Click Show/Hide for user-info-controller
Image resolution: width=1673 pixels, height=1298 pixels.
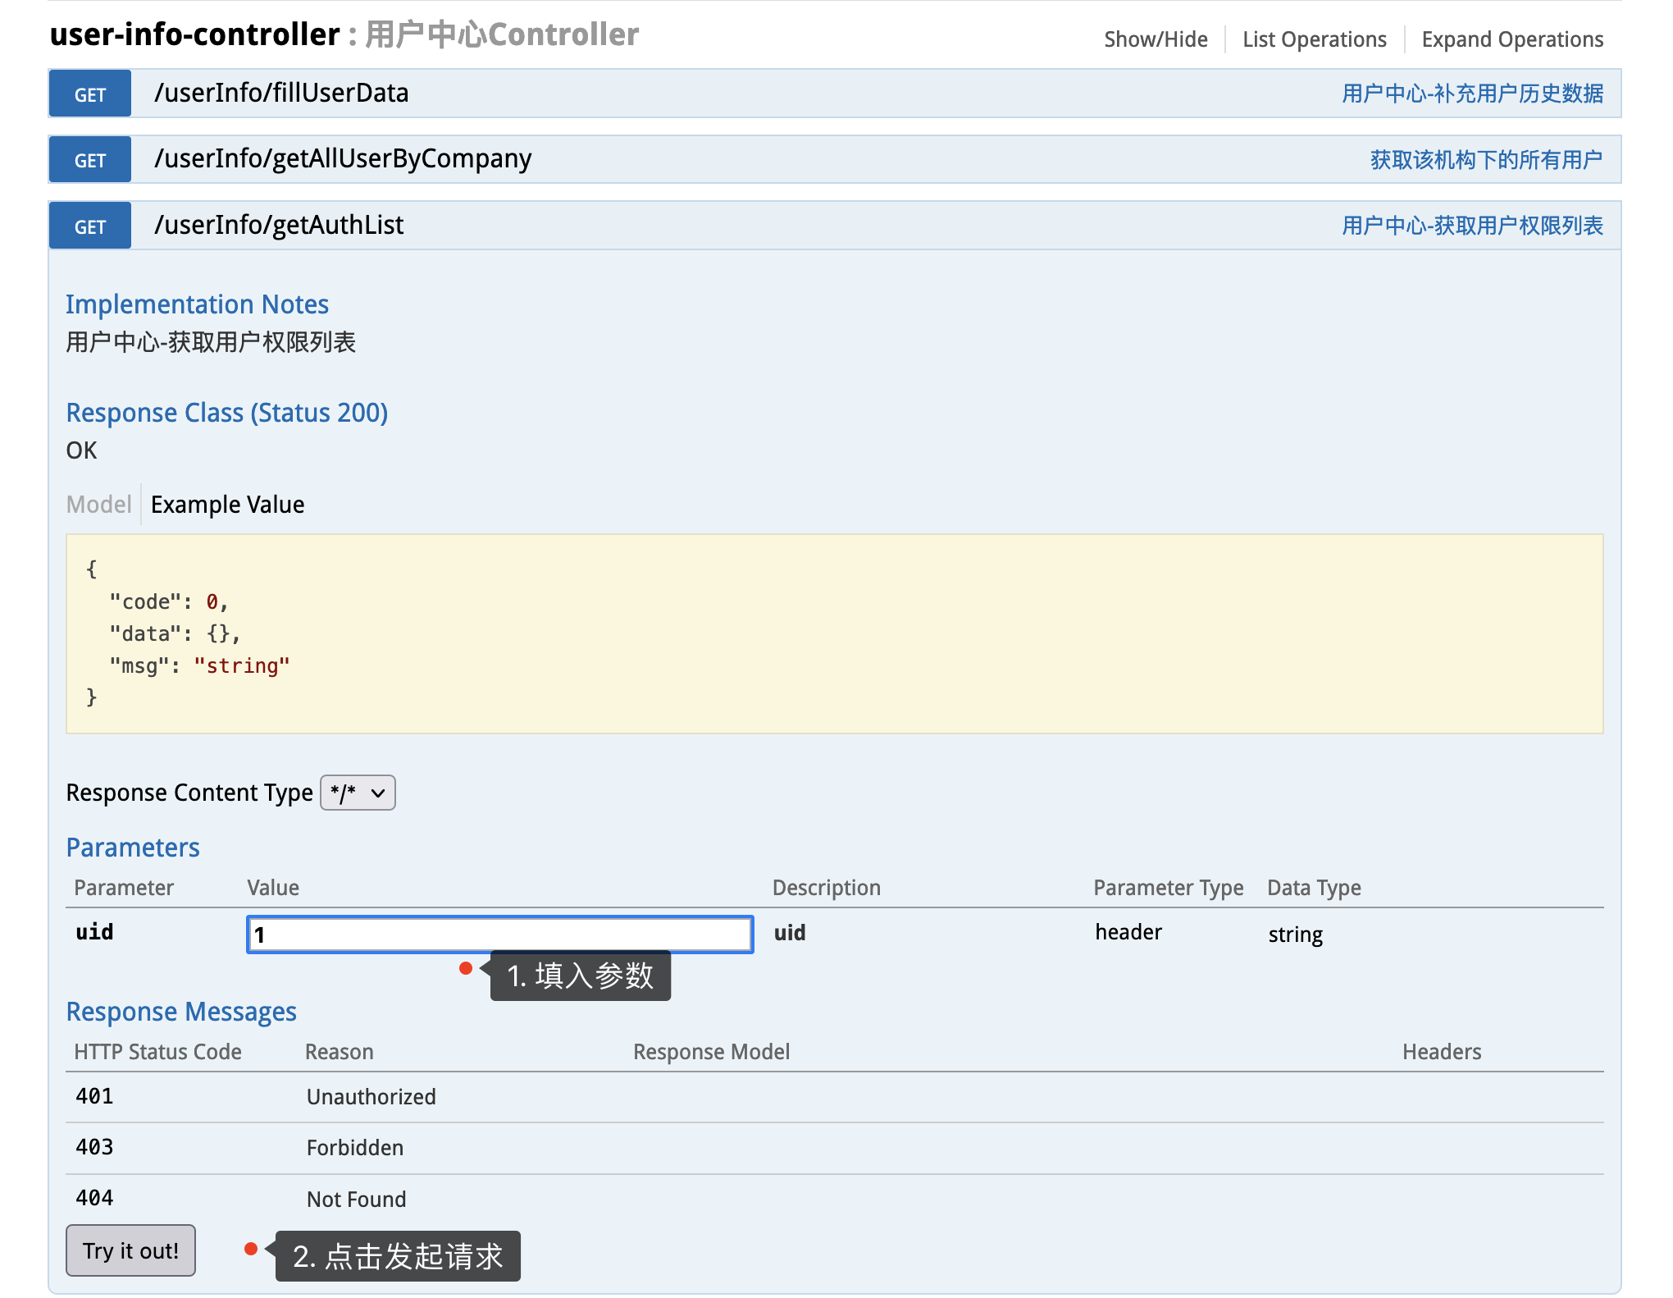coord(1155,39)
